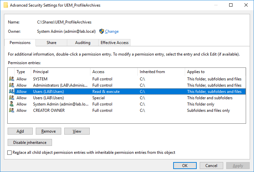Click the icon for Users Read & execute entry
254x172 pixels.
click(x=12, y=92)
